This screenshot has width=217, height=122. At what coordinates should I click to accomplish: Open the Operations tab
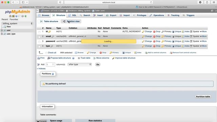(x=157, y=15)
